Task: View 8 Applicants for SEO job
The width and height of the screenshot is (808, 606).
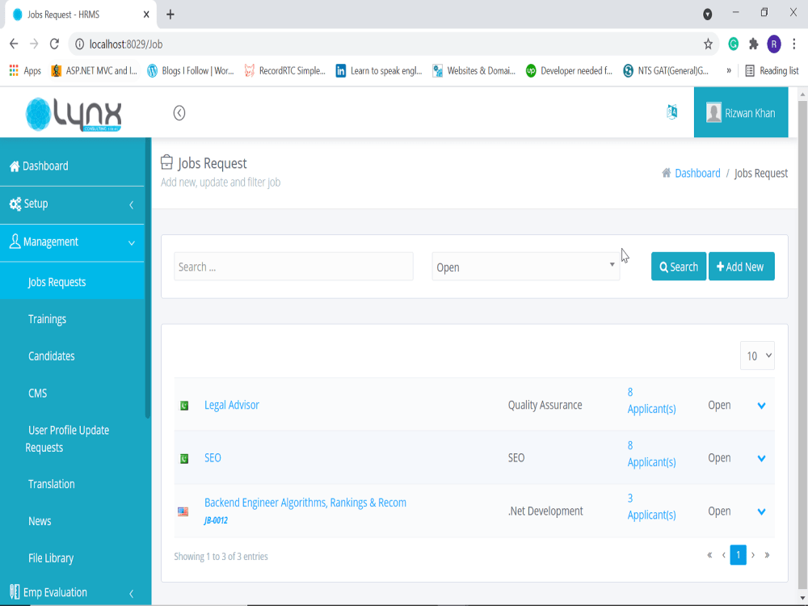Action: point(651,453)
